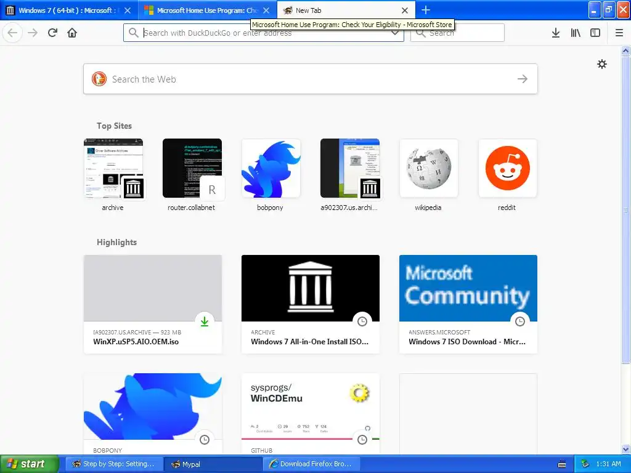Image resolution: width=631 pixels, height=473 pixels.
Task: Switch to Windows 7 (64-bit) tab
Action: pos(69,10)
